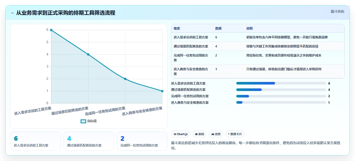Click table cell 完成同一任务包试用的方案
The width and height of the screenshot is (355, 161).
[191, 58]
